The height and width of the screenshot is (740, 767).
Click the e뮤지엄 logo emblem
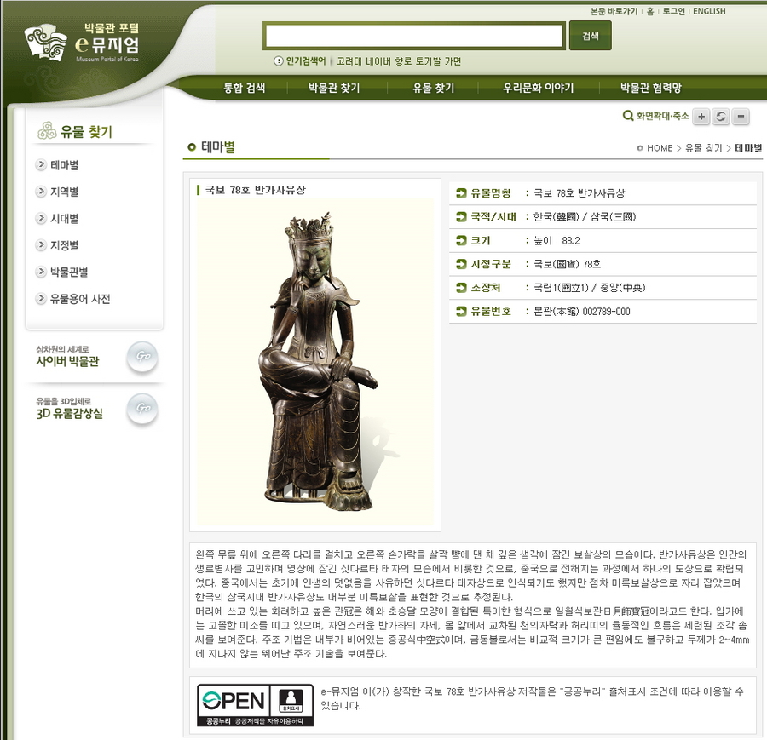coord(45,42)
